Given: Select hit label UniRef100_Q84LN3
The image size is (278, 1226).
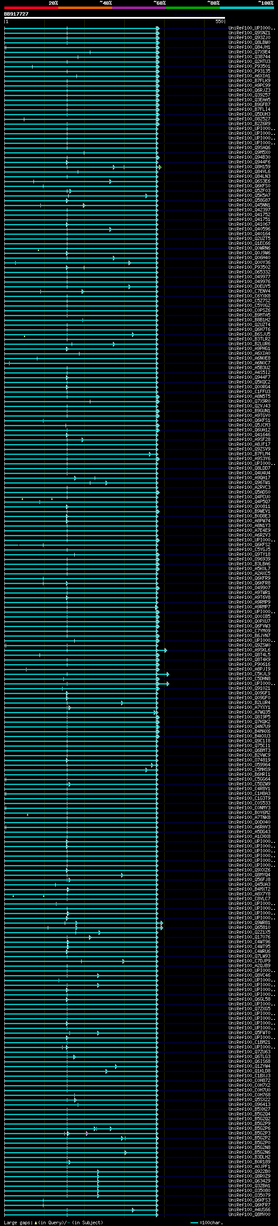Looking at the screenshot, I should (x=249, y=177).
